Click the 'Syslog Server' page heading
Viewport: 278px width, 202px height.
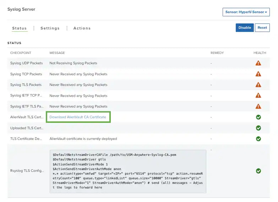click(x=21, y=9)
